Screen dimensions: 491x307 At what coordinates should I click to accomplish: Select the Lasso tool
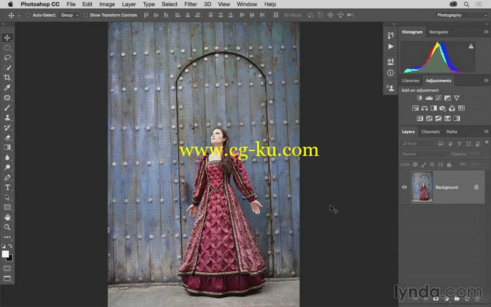(x=7, y=58)
